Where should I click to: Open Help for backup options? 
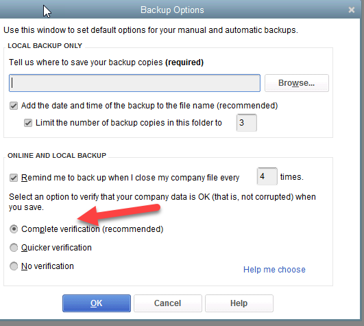[239, 303]
